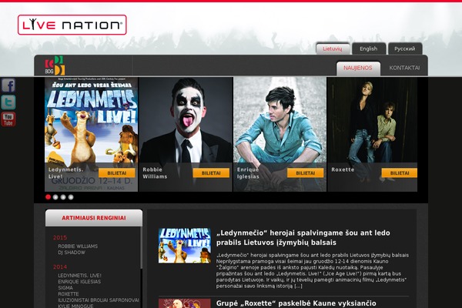Click Bilietai for Enrique Iglesias

click(x=305, y=173)
